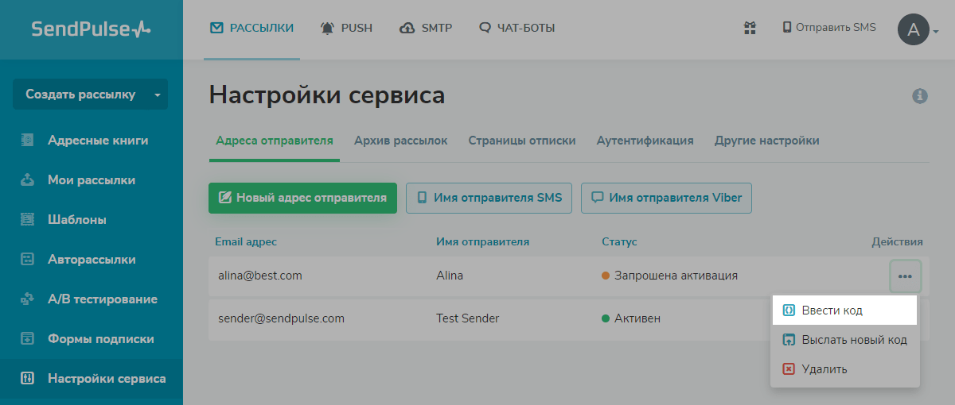Click the Авторассылки sidebar icon

pos(27,260)
